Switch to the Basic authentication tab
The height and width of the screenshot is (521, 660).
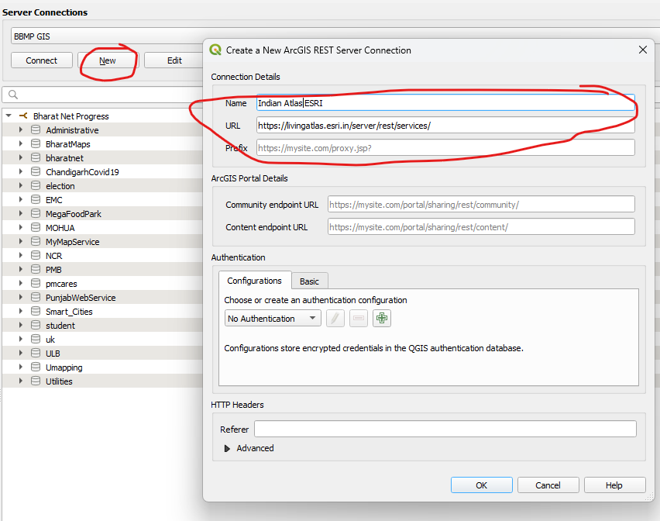click(309, 281)
